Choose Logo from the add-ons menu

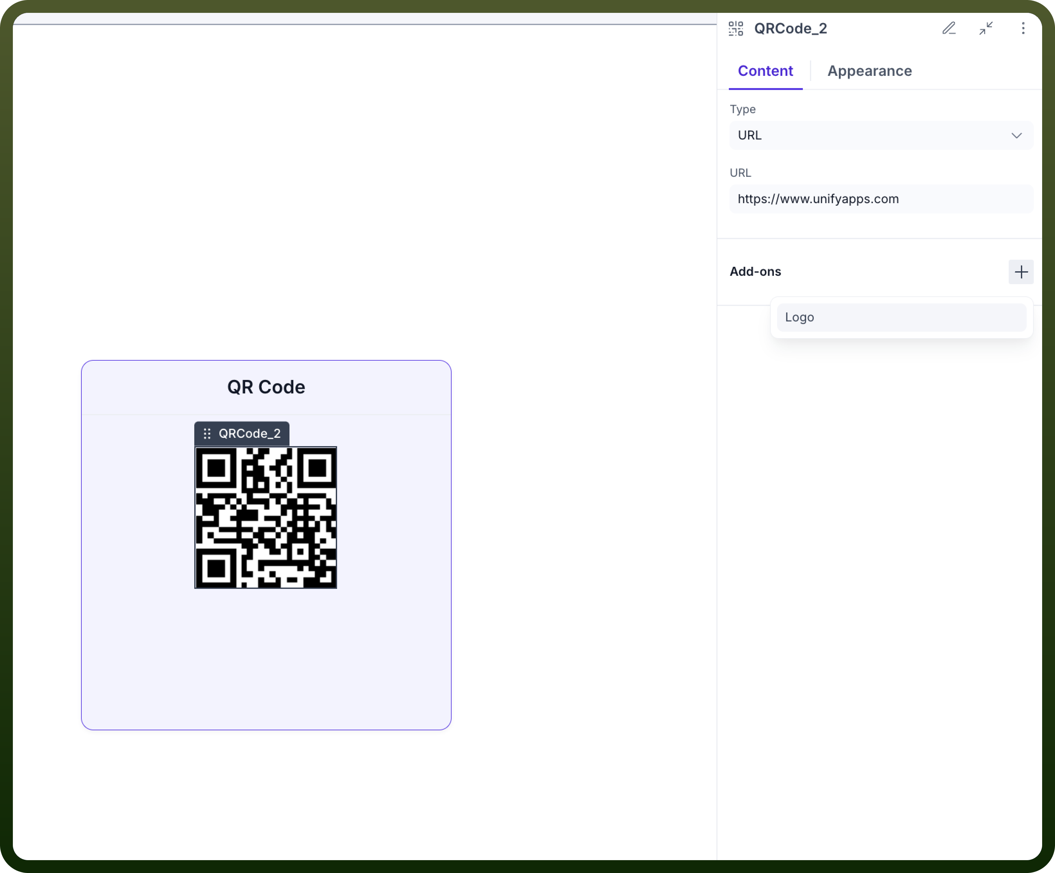coord(901,318)
